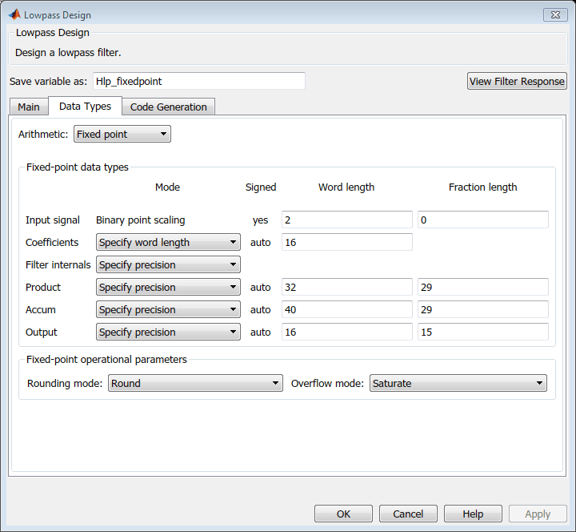The width and height of the screenshot is (576, 532).
Task: Open the Coefficients mode dropdown
Action: 168,242
